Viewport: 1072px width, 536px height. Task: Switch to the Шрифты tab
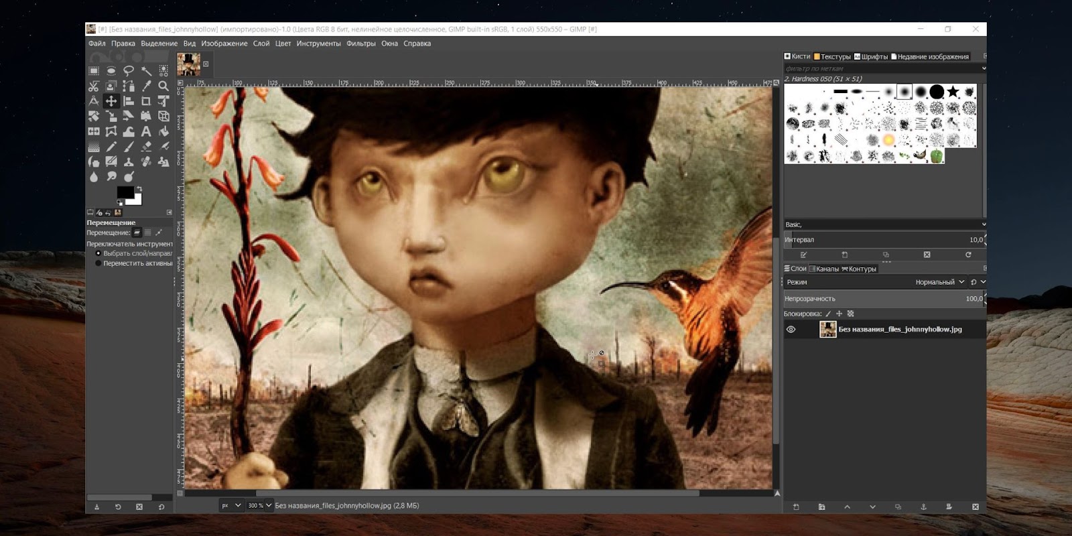click(871, 57)
